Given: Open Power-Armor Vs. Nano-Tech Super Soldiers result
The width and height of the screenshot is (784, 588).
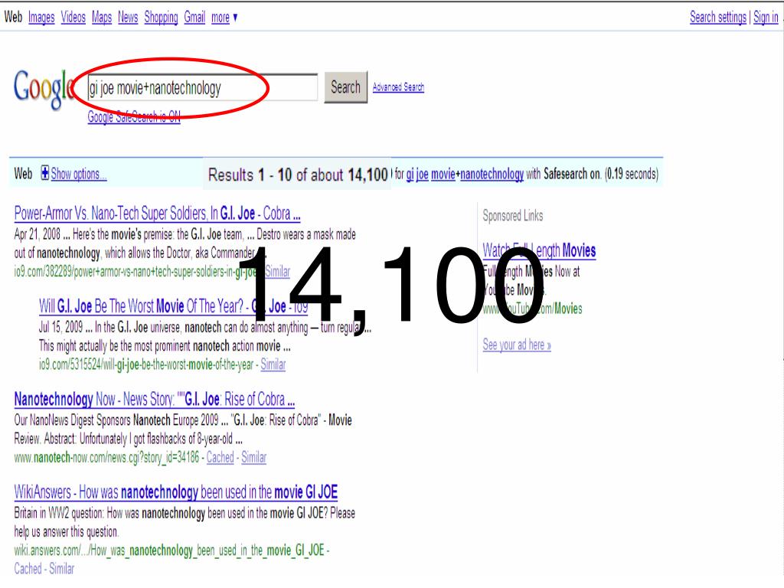Looking at the screenshot, I should click(x=157, y=214).
